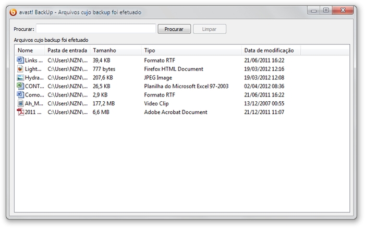The image size is (365, 228).
Task: Select the Excel icon beside CONT file
Action: tap(20, 86)
